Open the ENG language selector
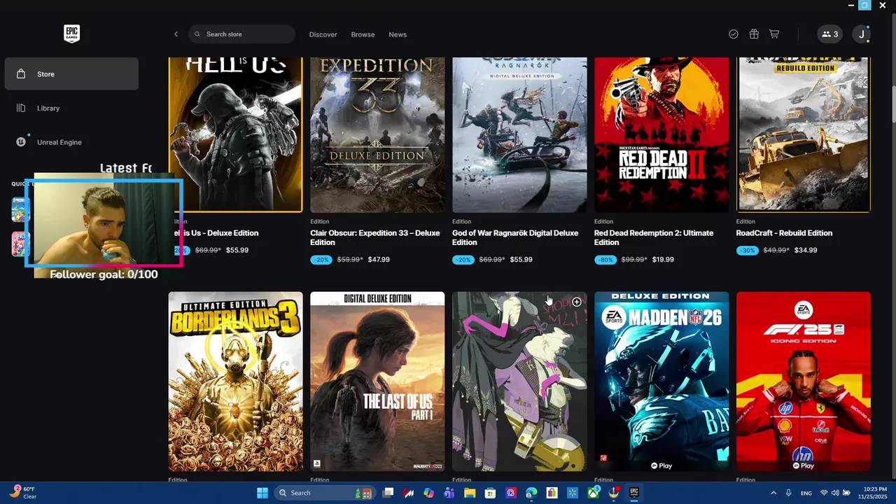This screenshot has height=504, width=896. pos(806,493)
